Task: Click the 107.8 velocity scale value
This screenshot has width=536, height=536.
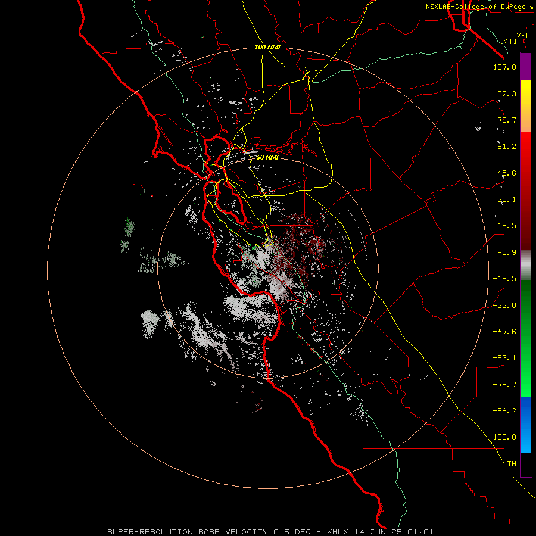Action: click(504, 67)
